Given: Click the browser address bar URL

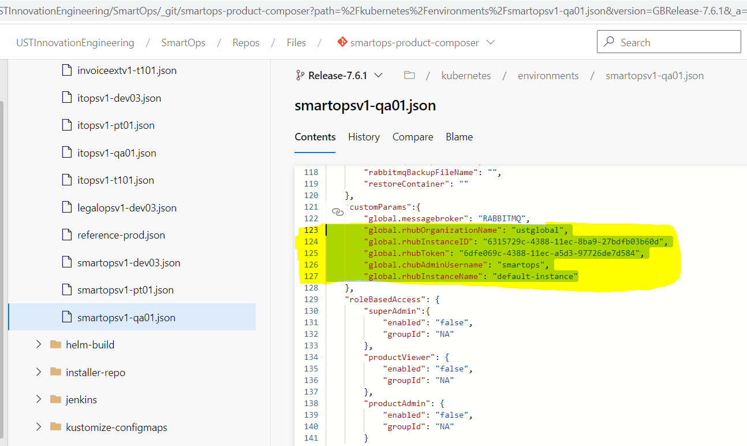Looking at the screenshot, I should (373, 11).
